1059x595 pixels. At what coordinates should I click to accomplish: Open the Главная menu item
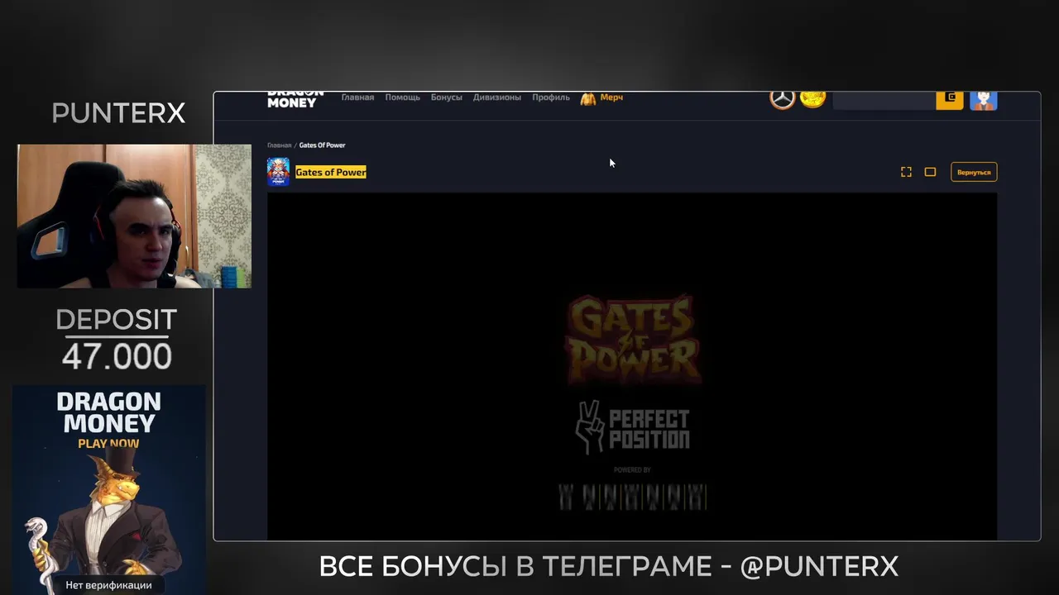(x=357, y=98)
